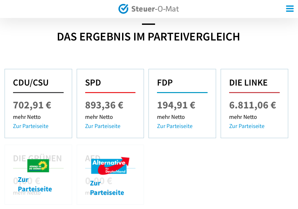Click the 893,36 € amount
This screenshot has width=298, height=209.
click(104, 105)
